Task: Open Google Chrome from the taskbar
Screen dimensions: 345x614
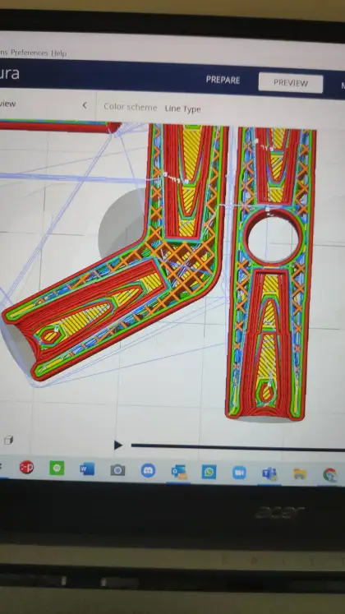Action: tap(329, 475)
